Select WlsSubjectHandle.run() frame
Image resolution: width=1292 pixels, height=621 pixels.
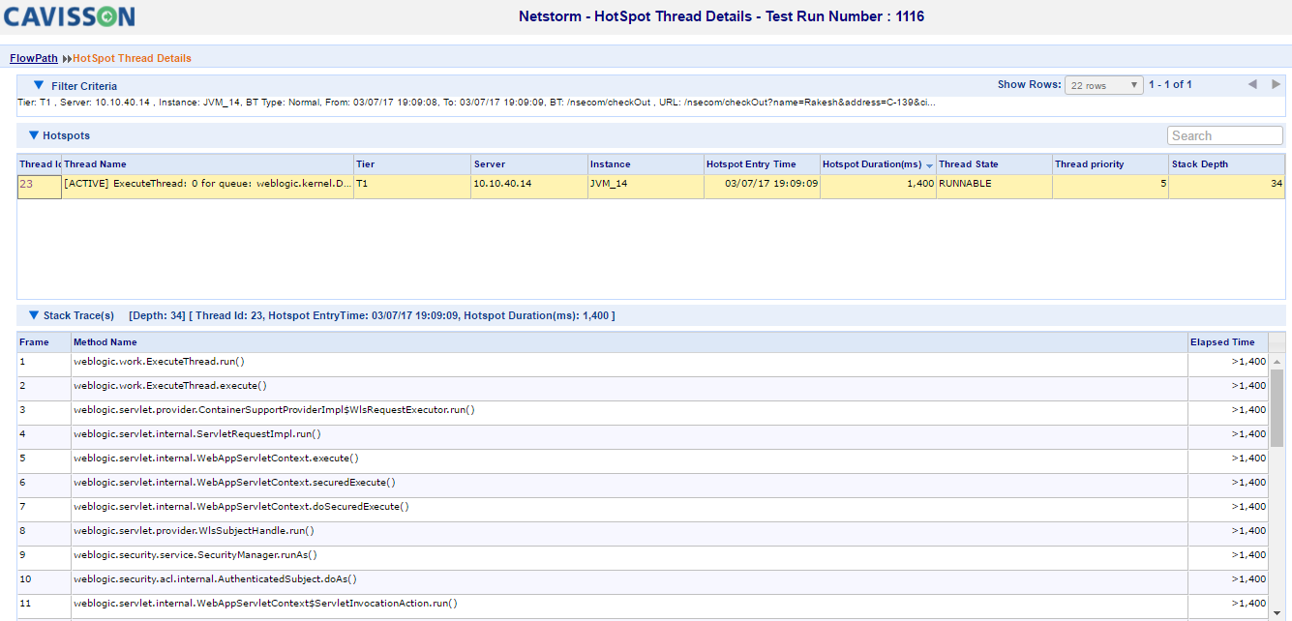tap(643, 533)
